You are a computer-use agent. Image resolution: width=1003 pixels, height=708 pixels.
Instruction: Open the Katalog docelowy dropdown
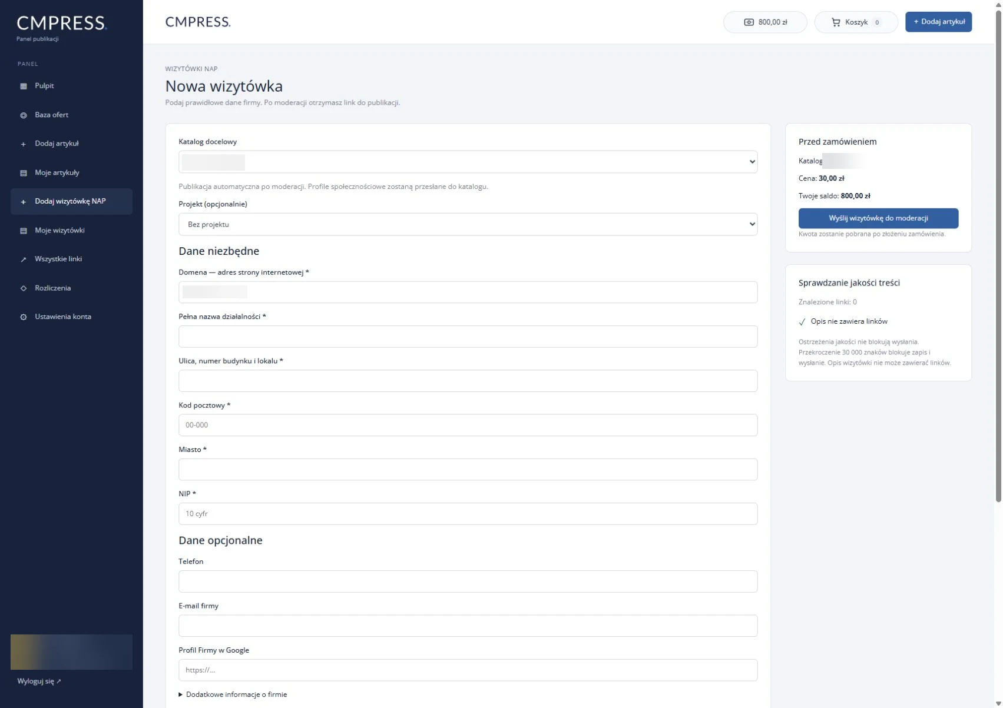(468, 162)
